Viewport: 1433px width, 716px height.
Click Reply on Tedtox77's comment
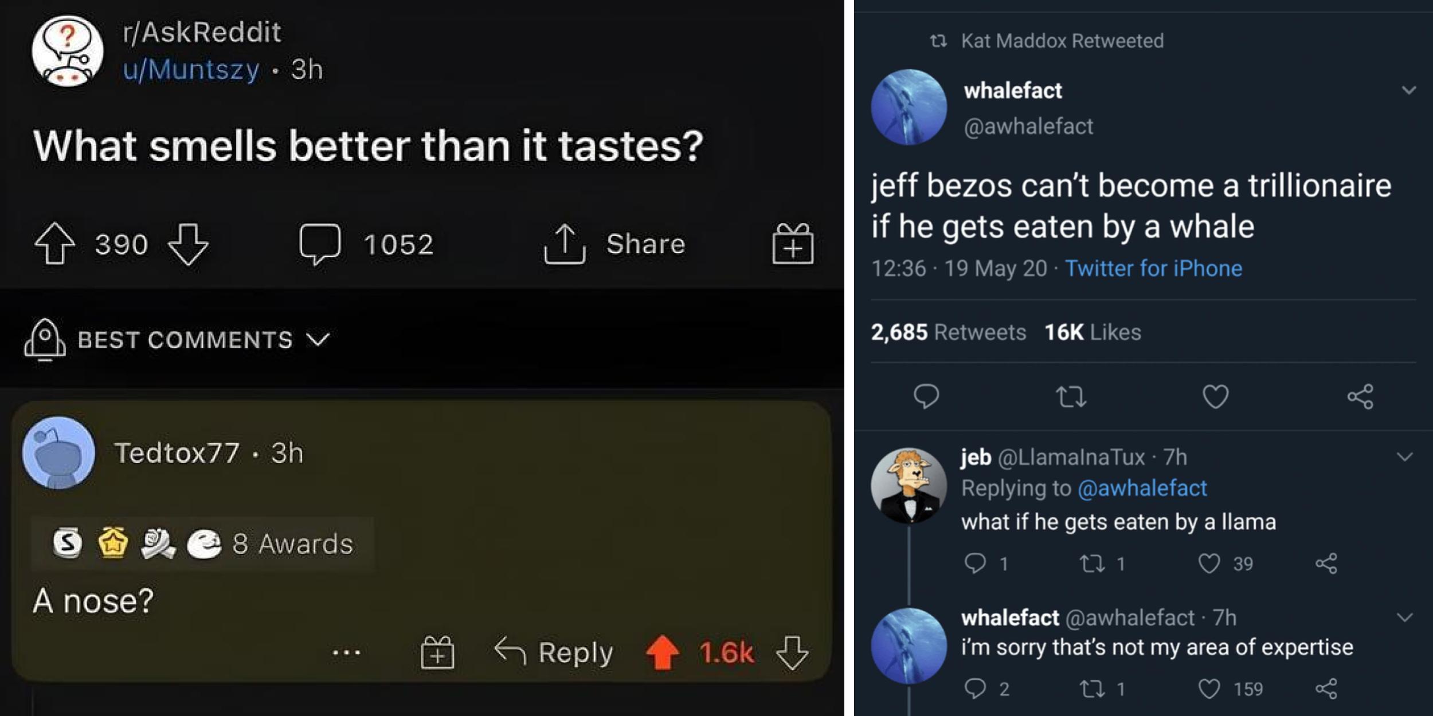tap(554, 652)
